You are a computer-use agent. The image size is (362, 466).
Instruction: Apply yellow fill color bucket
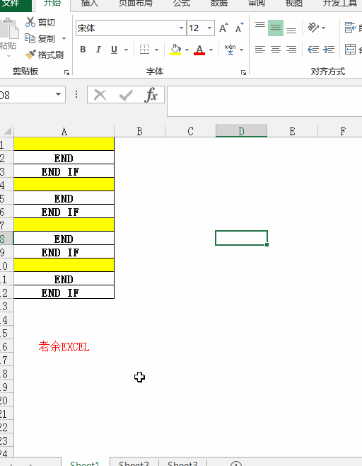click(x=175, y=50)
